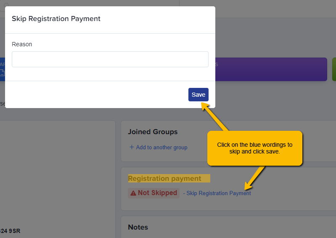Select the green card at the right edge
The image size is (336, 238).
pyautogui.click(x=334, y=69)
